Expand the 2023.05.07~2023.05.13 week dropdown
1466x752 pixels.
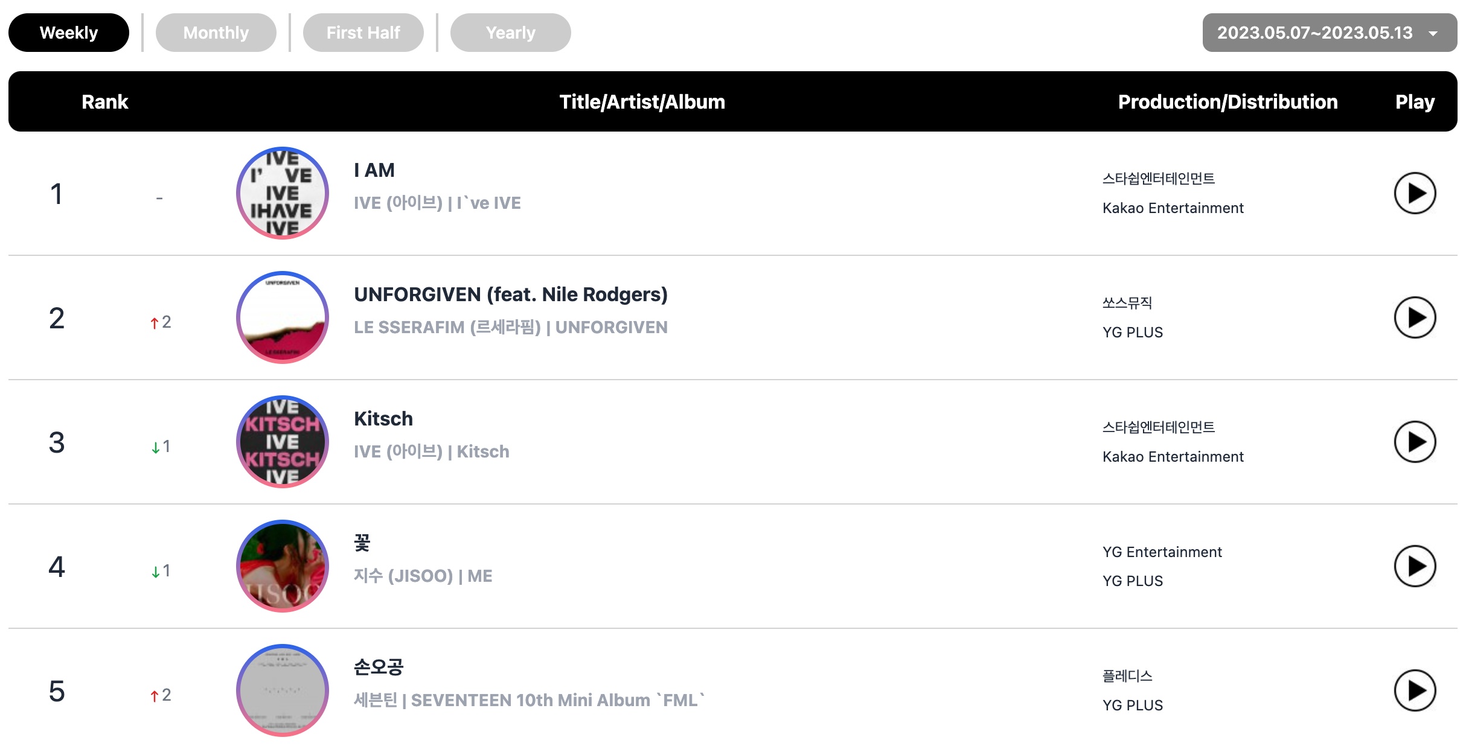1330,33
